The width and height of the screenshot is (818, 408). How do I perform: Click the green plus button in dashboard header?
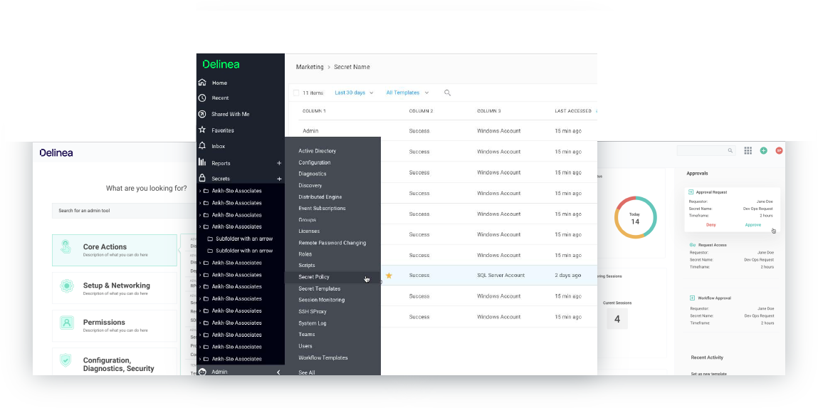tap(763, 150)
